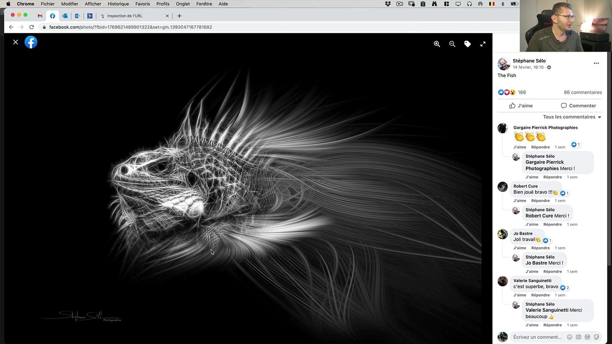Open the Apple menu
The image size is (612, 344).
8,4
